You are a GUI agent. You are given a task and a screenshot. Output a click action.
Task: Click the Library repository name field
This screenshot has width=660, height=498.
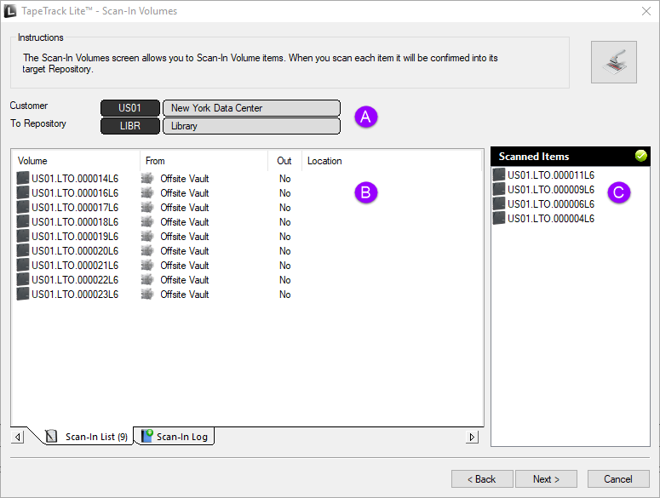tap(251, 126)
